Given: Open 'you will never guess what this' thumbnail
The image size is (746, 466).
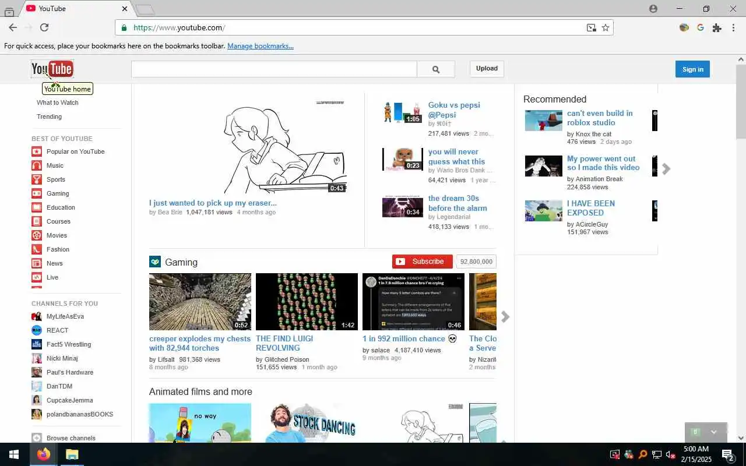Looking at the screenshot, I should (402, 159).
